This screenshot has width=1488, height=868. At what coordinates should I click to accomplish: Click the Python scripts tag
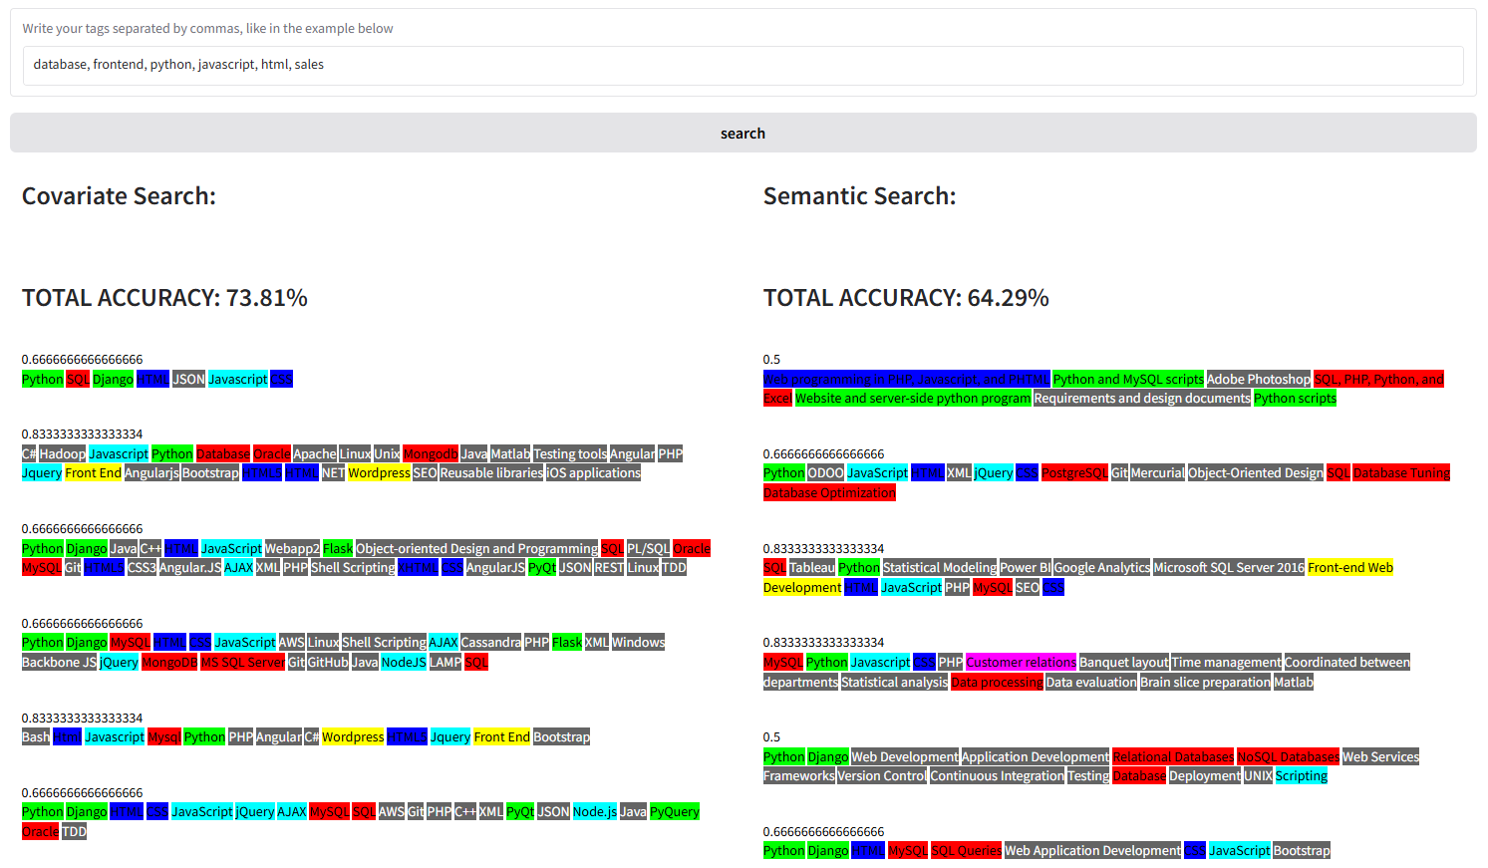tap(1295, 399)
